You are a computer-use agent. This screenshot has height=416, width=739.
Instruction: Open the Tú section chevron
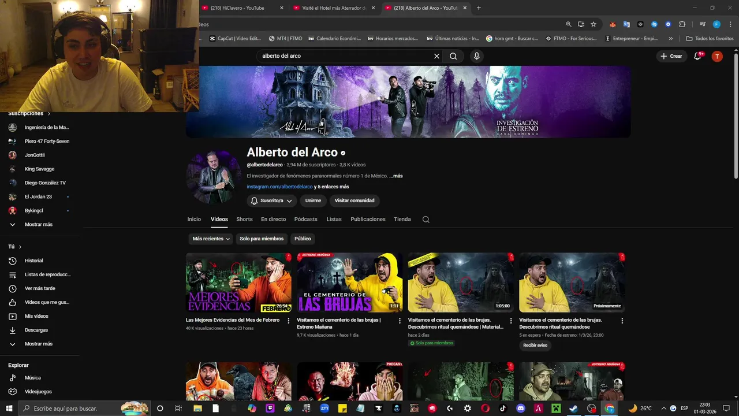coord(20,247)
